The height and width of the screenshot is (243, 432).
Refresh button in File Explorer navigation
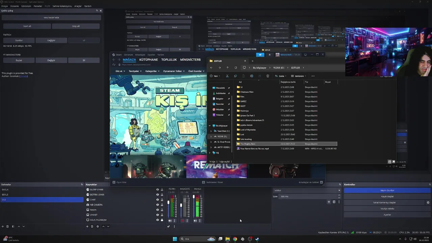(x=236, y=67)
